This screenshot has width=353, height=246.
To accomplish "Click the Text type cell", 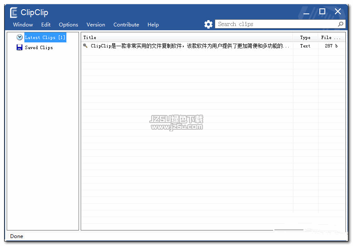I will click(x=305, y=46).
